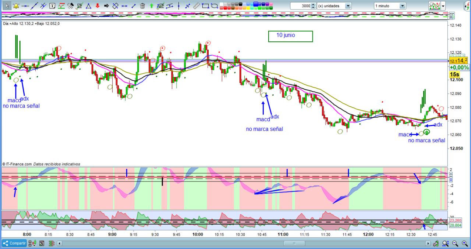Select the ellipse drawing tool
471x249 pixels.
[x=215, y=6]
